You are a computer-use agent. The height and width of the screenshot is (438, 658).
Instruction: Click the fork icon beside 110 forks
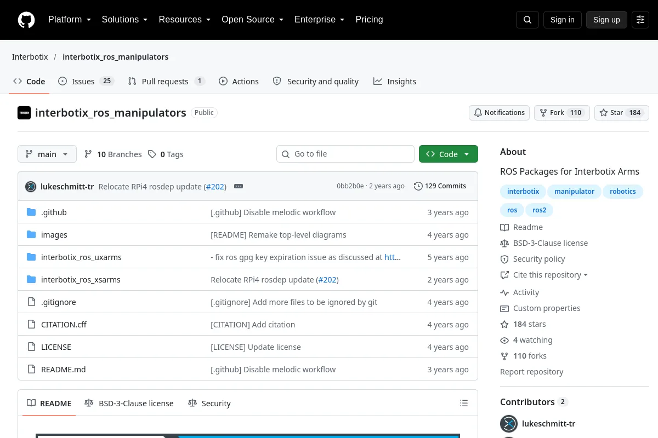pos(504,356)
